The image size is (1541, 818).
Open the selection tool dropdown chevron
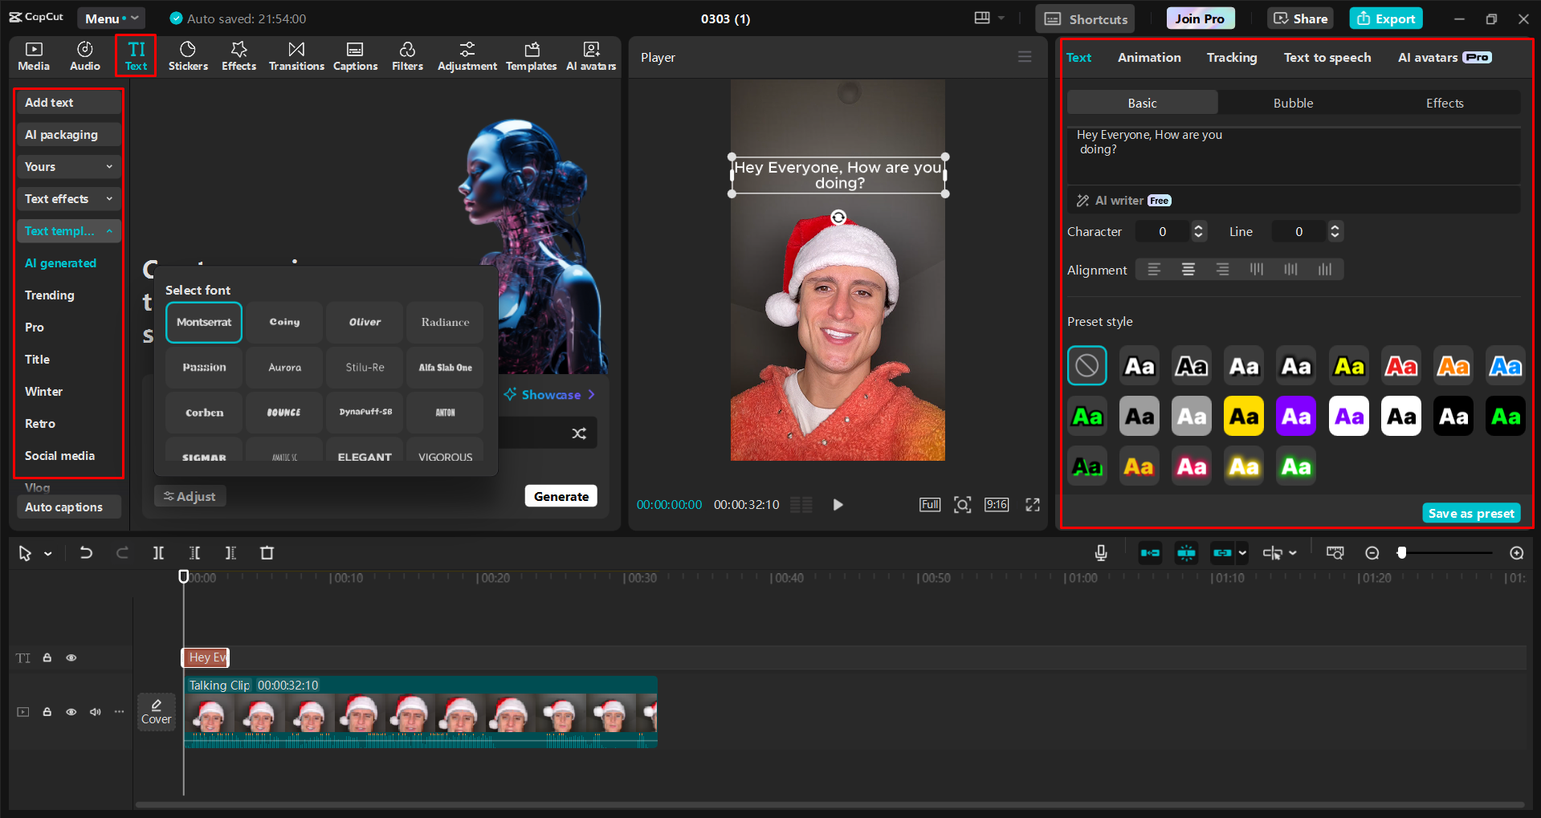click(46, 553)
